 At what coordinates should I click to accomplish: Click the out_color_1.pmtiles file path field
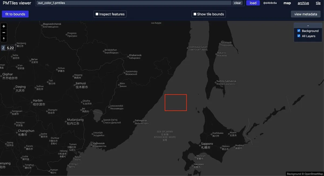[134, 3]
